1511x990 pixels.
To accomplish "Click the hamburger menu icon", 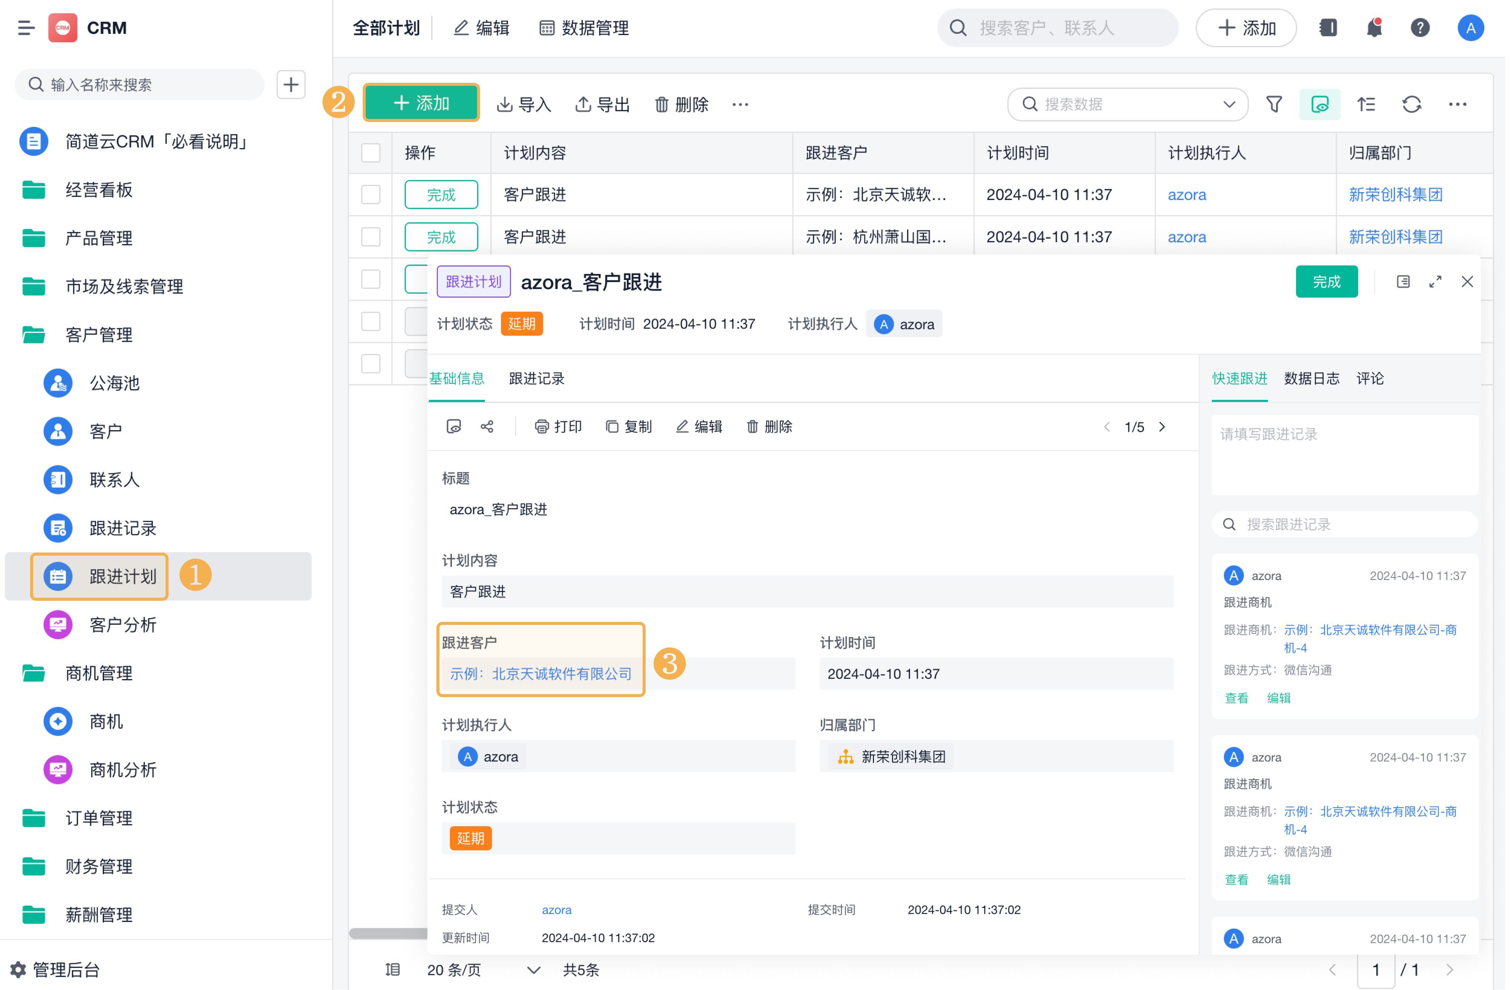I will tap(26, 28).
